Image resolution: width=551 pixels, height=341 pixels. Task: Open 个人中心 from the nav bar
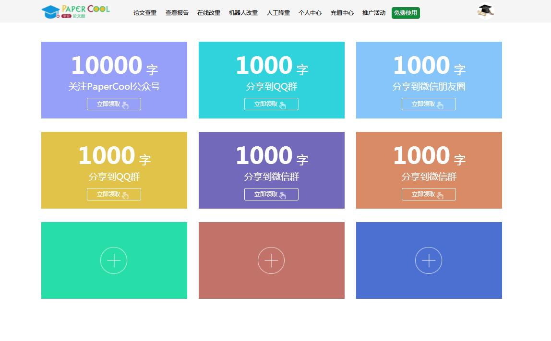pyautogui.click(x=310, y=13)
